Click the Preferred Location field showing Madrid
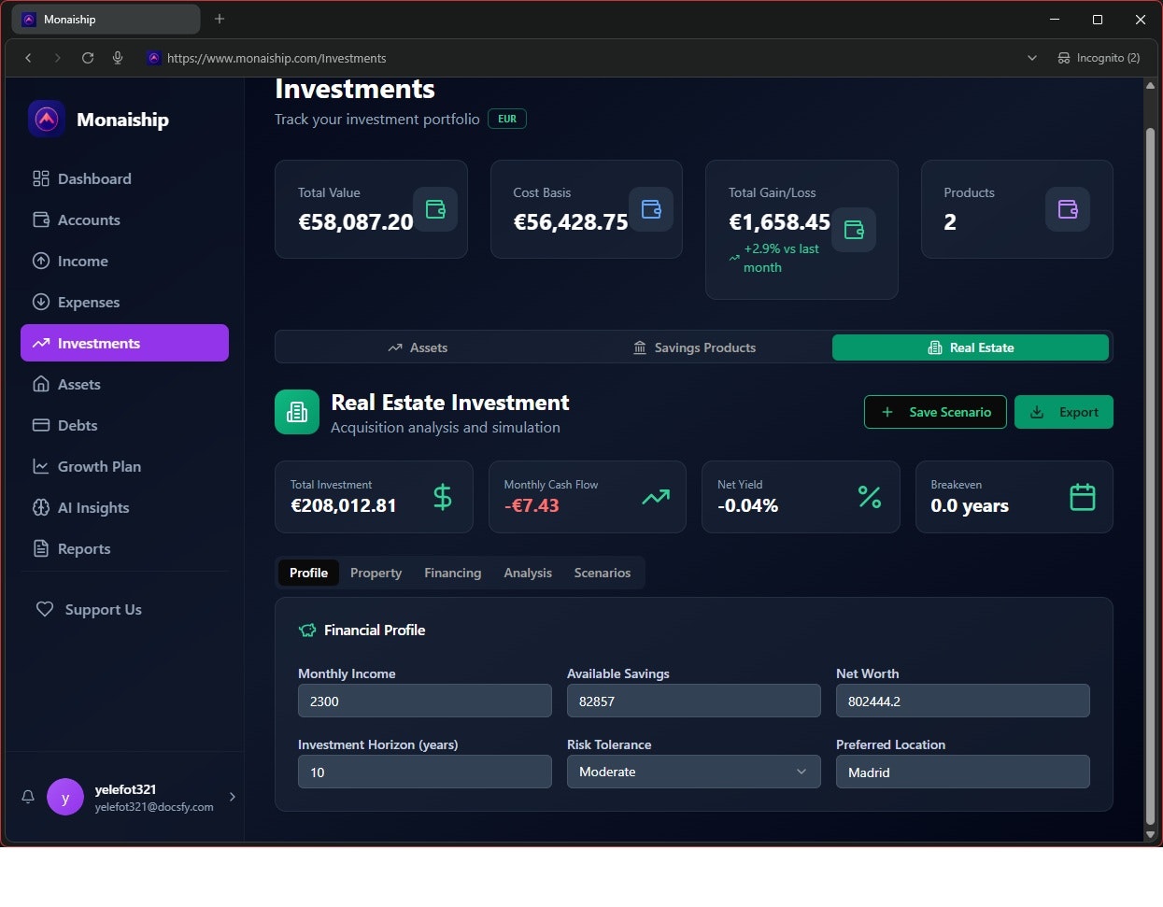 pos(963,772)
